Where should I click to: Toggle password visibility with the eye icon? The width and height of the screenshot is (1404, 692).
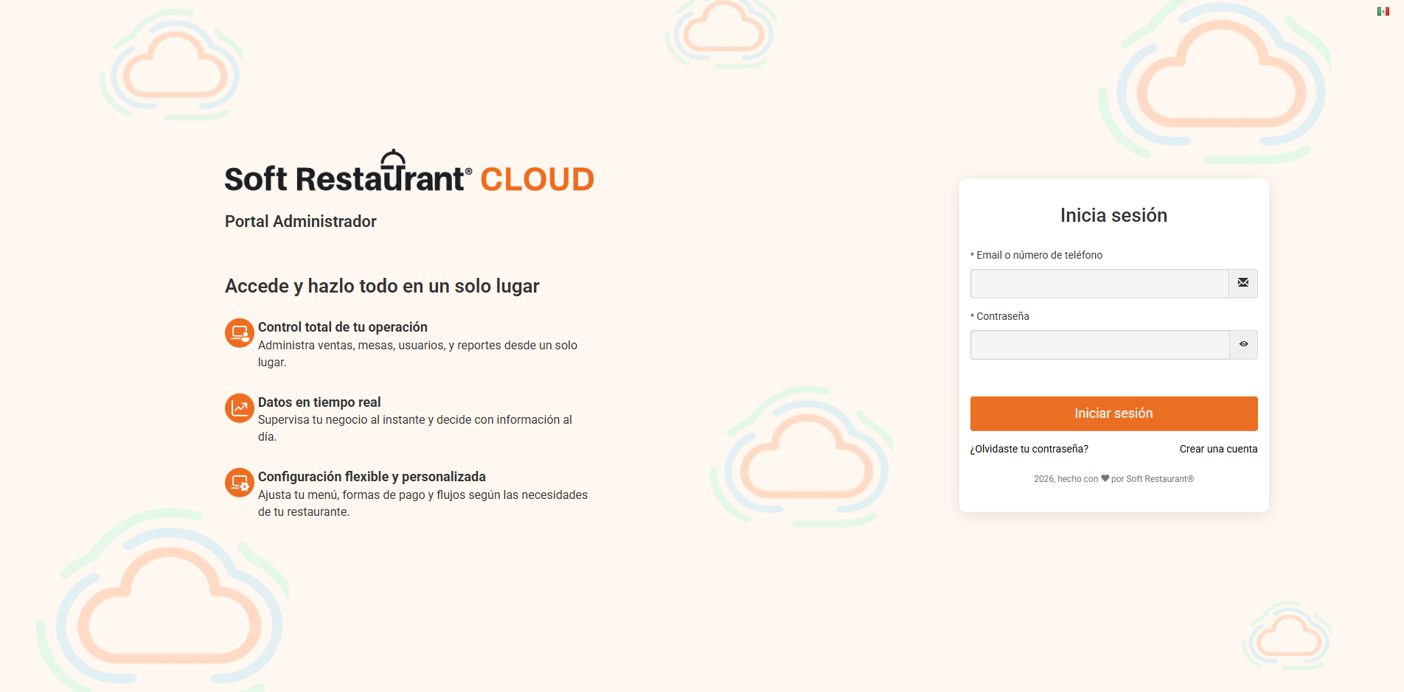1243,344
